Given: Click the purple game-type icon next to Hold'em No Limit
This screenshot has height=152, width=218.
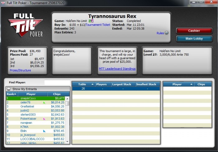Looking at the screenshot, I should [x=92, y=21].
